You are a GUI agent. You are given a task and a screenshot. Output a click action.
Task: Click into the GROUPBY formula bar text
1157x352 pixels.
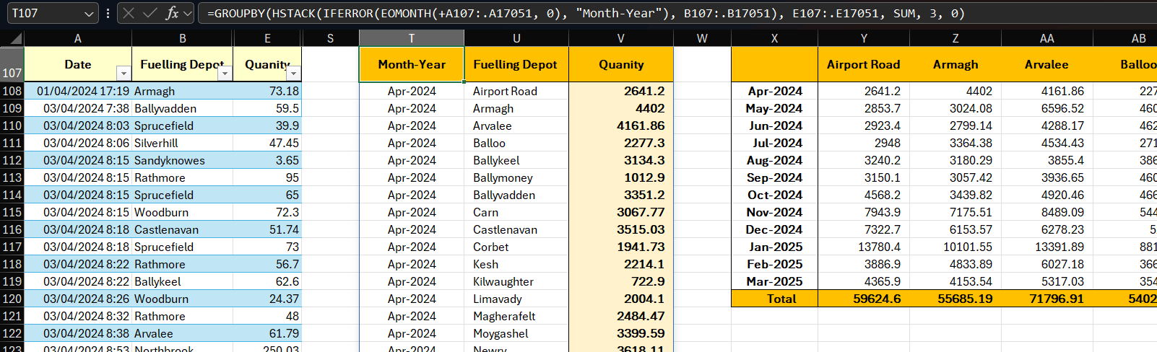point(586,13)
